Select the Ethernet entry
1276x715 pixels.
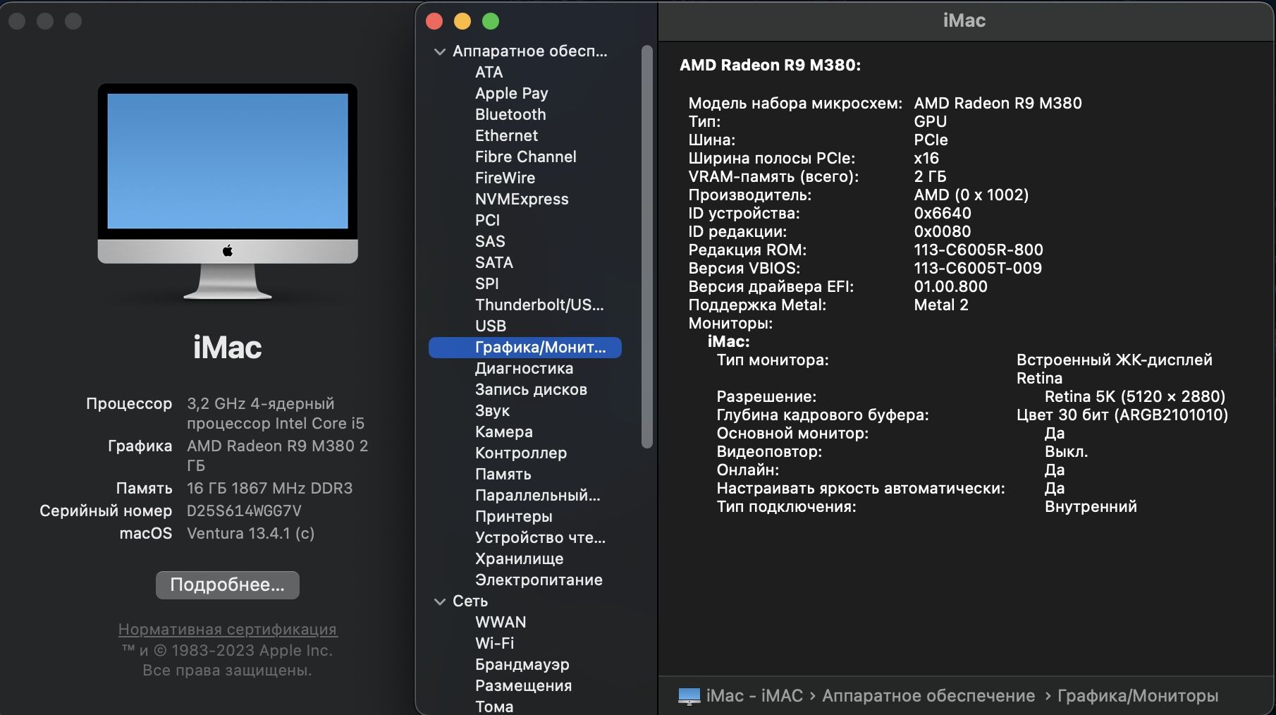click(506, 135)
